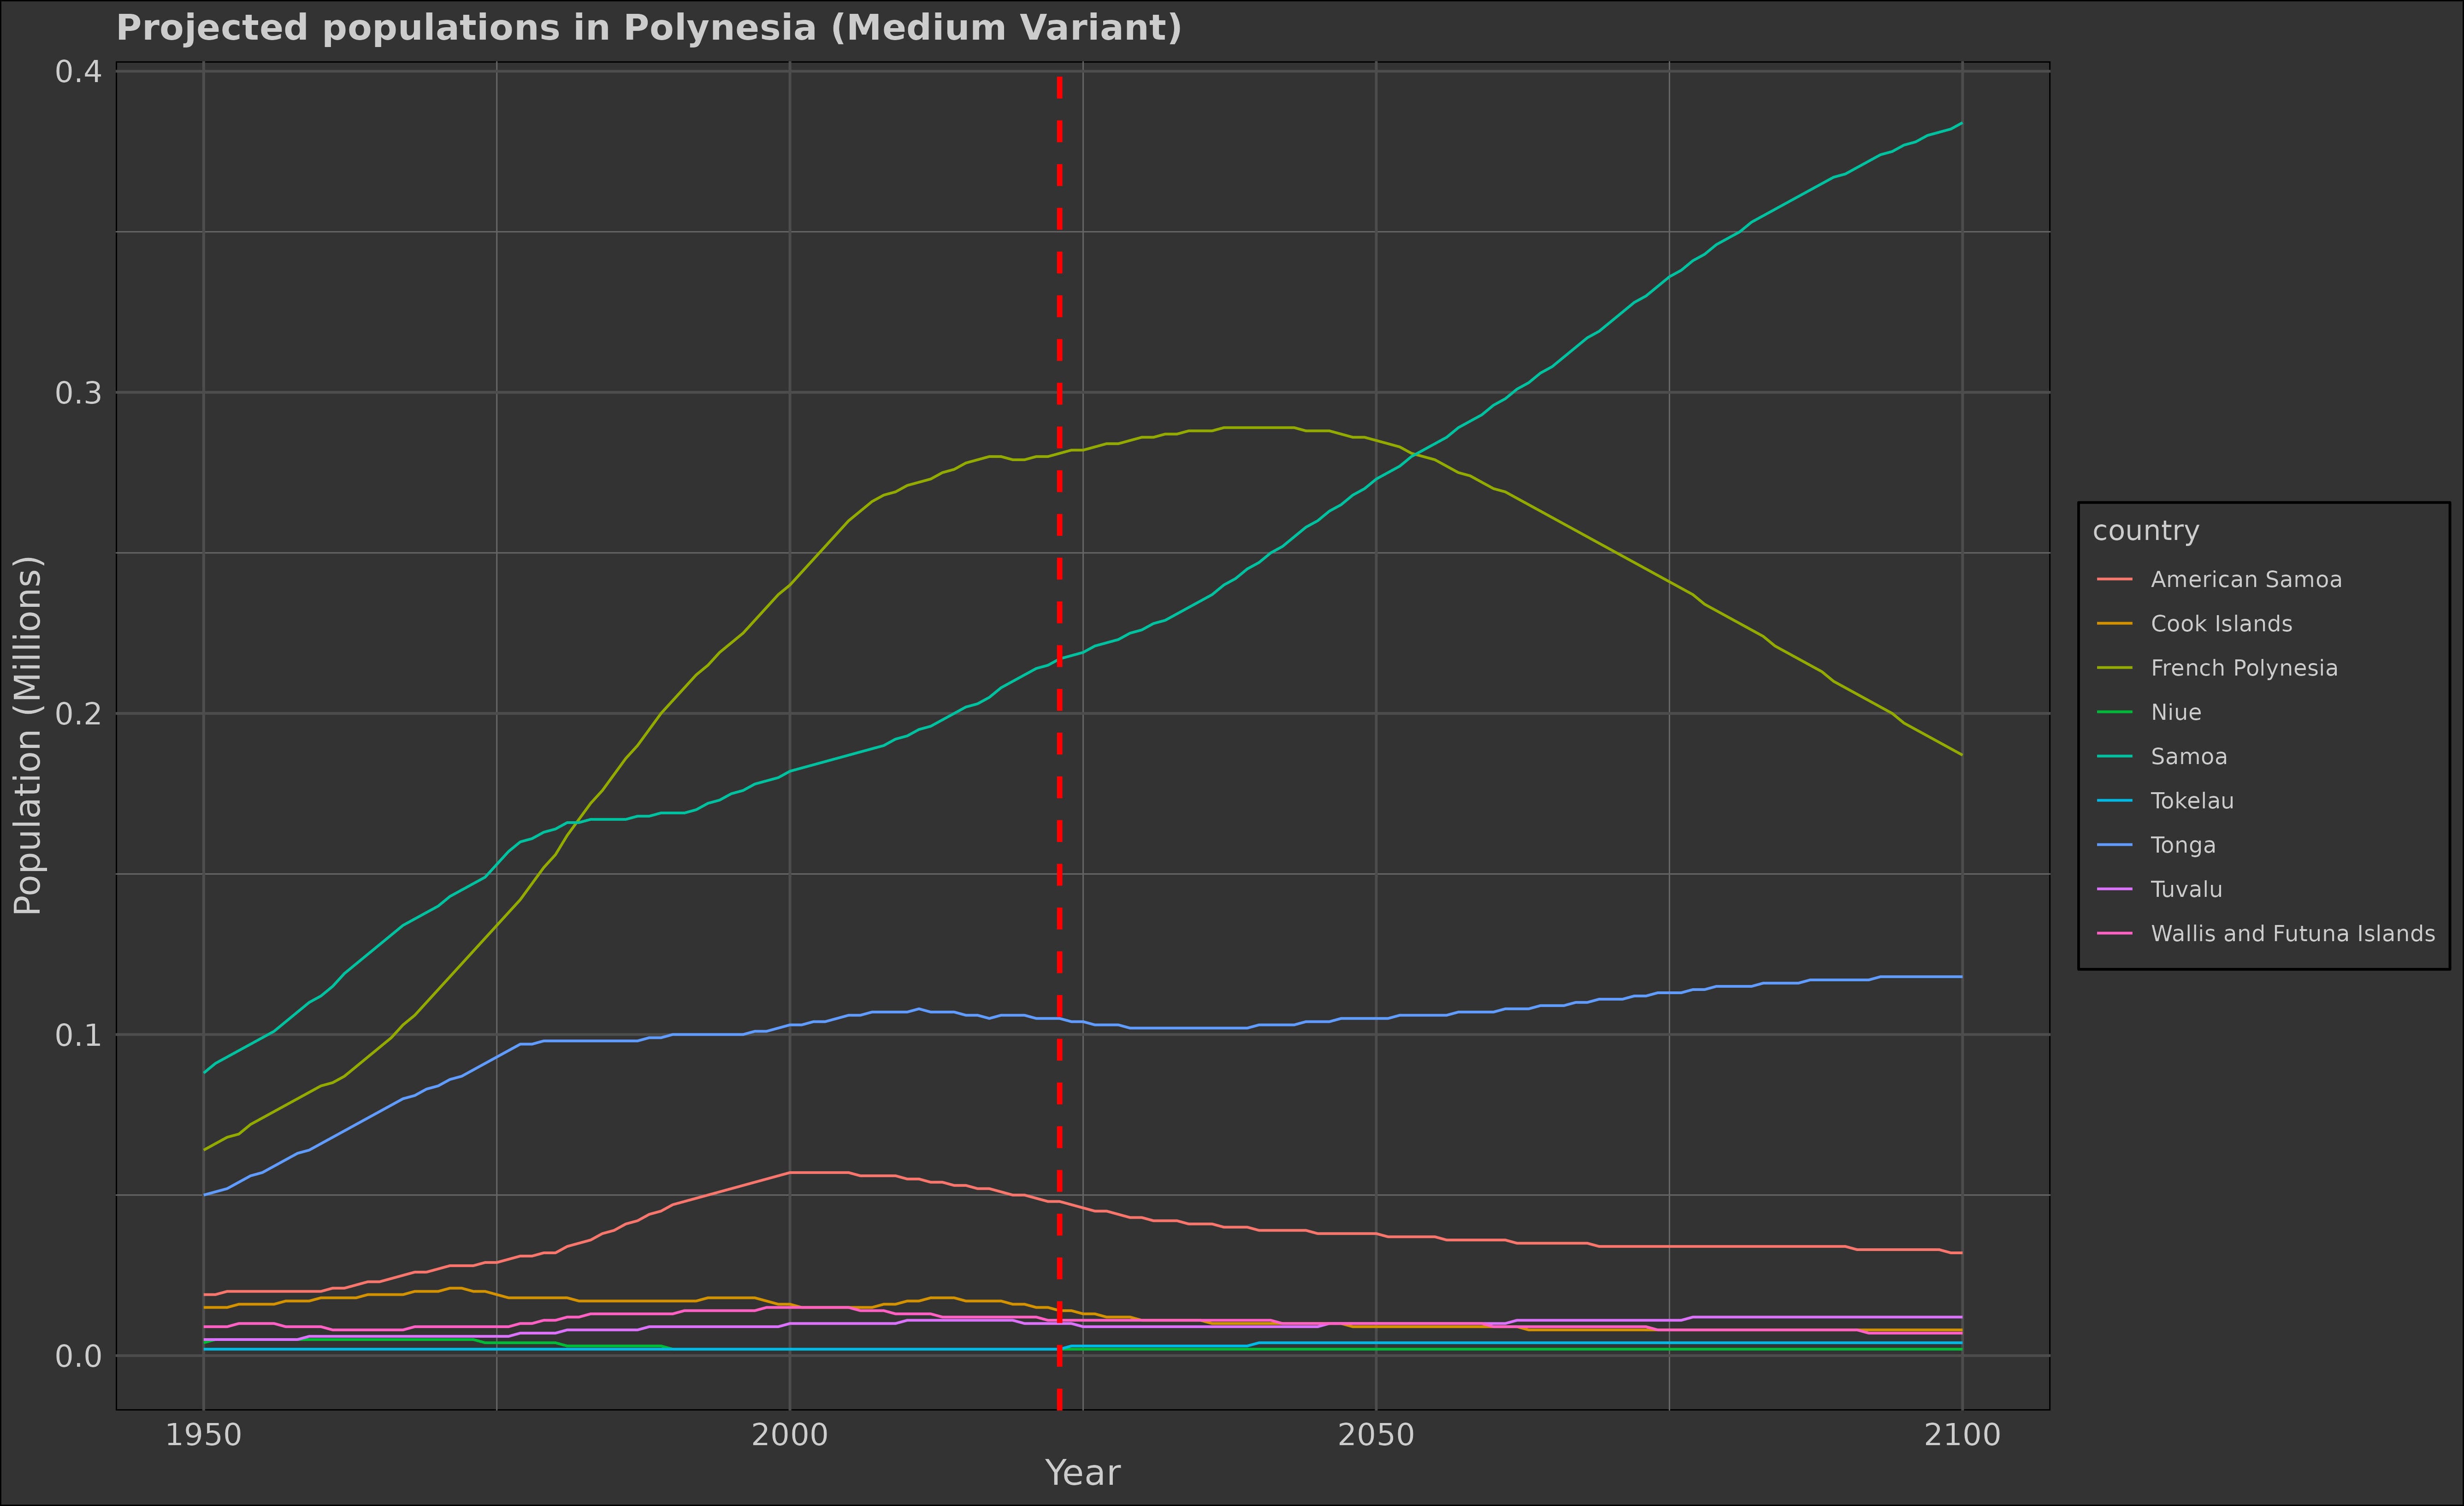Select 'American Samoa' legend label
Image resolution: width=2464 pixels, height=1506 pixels.
click(2246, 580)
